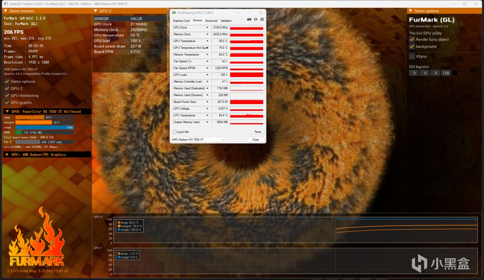Open the GPU-Z hamburger menu
This screenshot has width=484, height=280.
point(262,19)
